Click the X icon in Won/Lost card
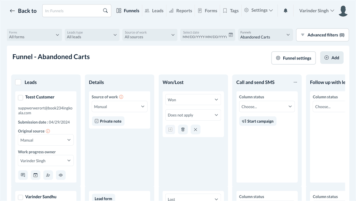 point(195,129)
